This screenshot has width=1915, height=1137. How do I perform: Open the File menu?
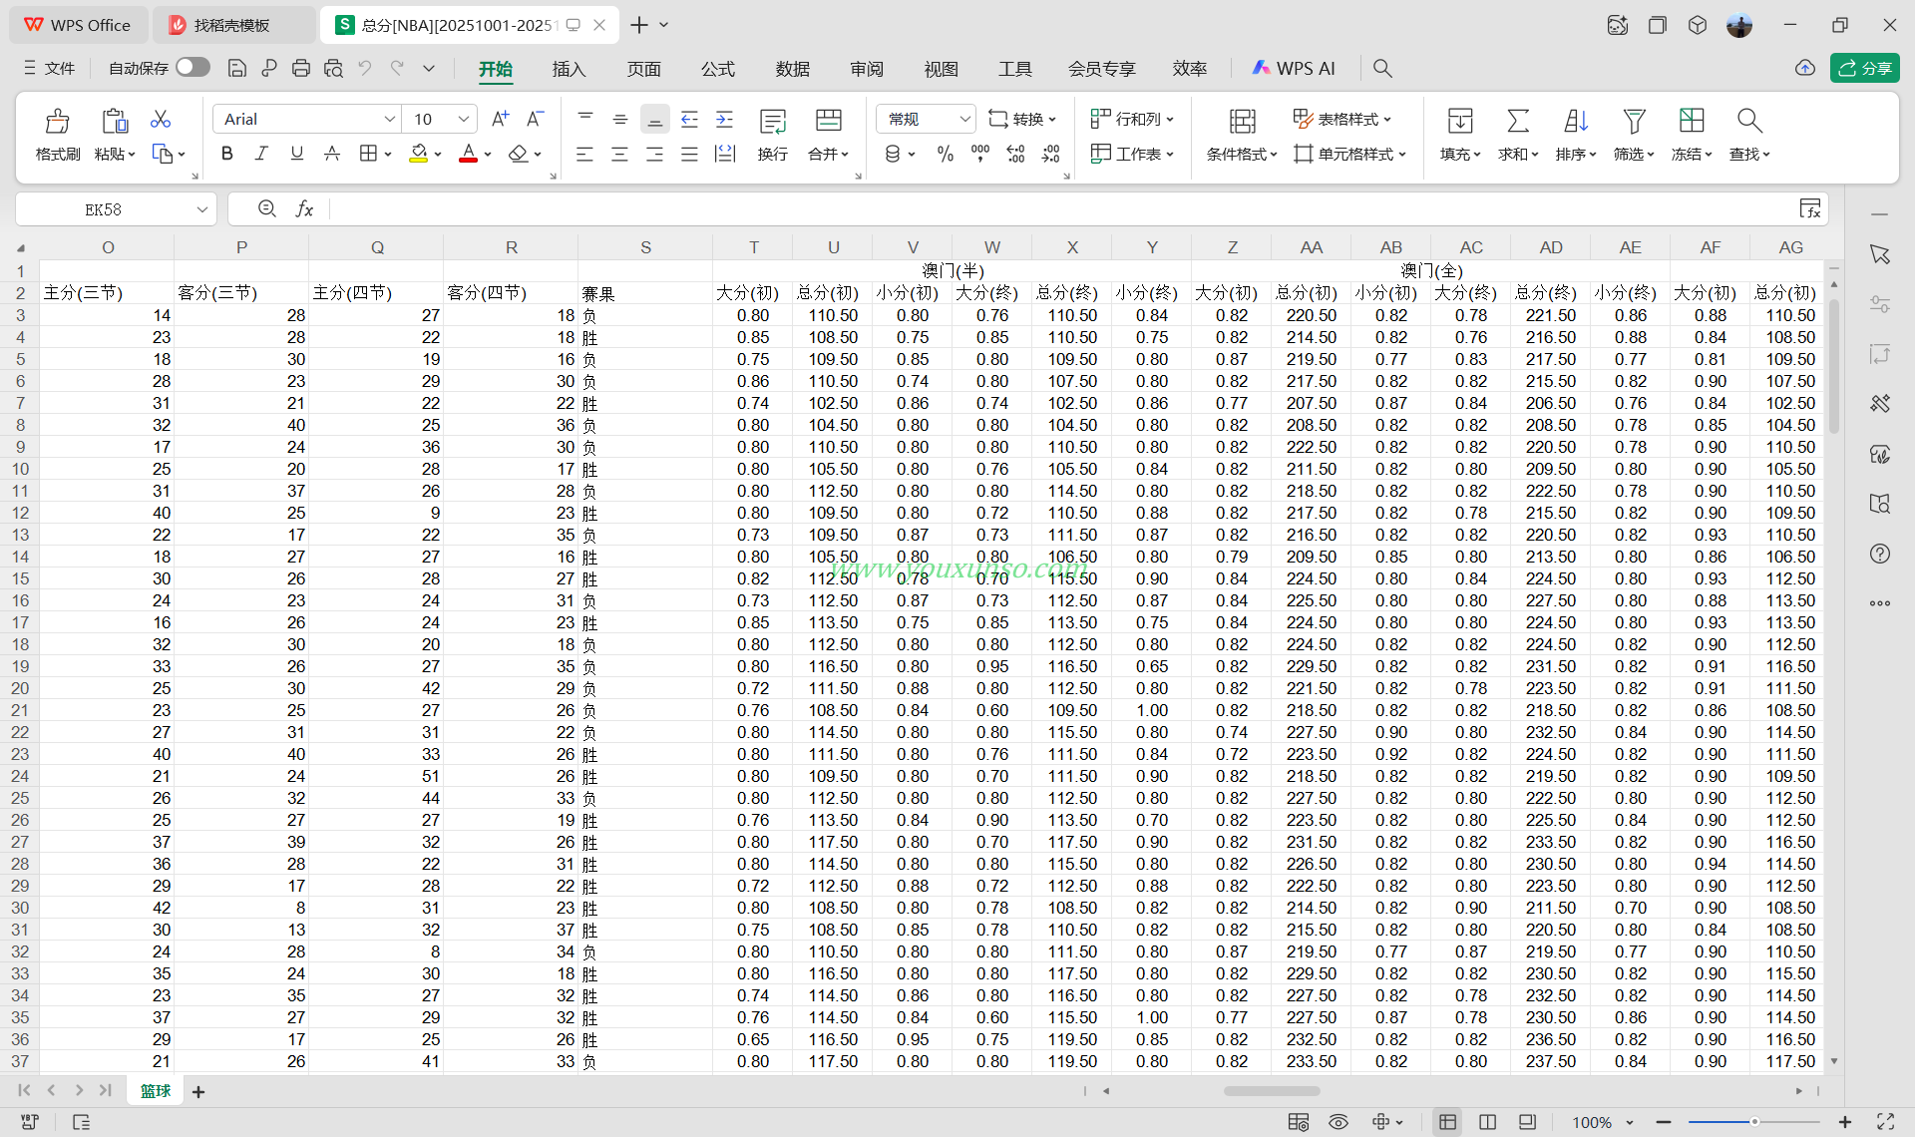pyautogui.click(x=50, y=68)
